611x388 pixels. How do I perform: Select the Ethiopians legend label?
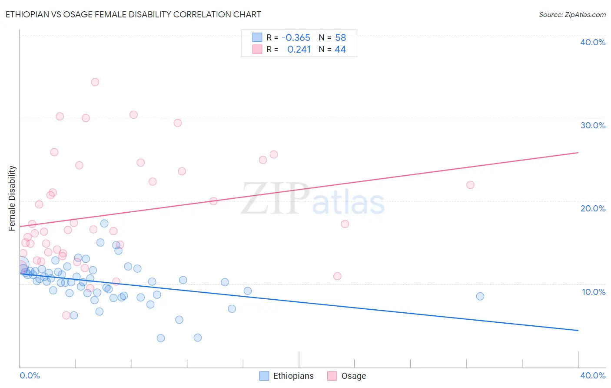[293, 376]
